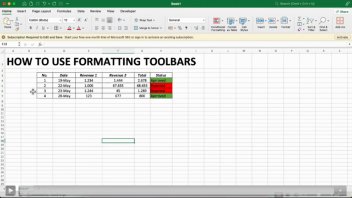
Task: Decrease font size with smaller A icon
Action: pyautogui.click(x=86, y=20)
